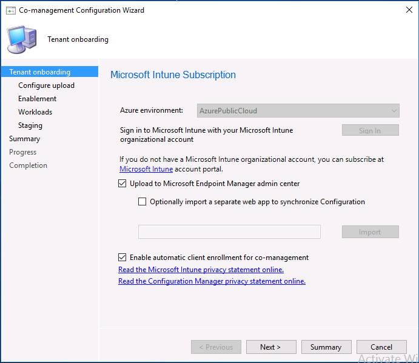419x363 pixels.
Task: Click the web app import text field
Action: click(229, 232)
